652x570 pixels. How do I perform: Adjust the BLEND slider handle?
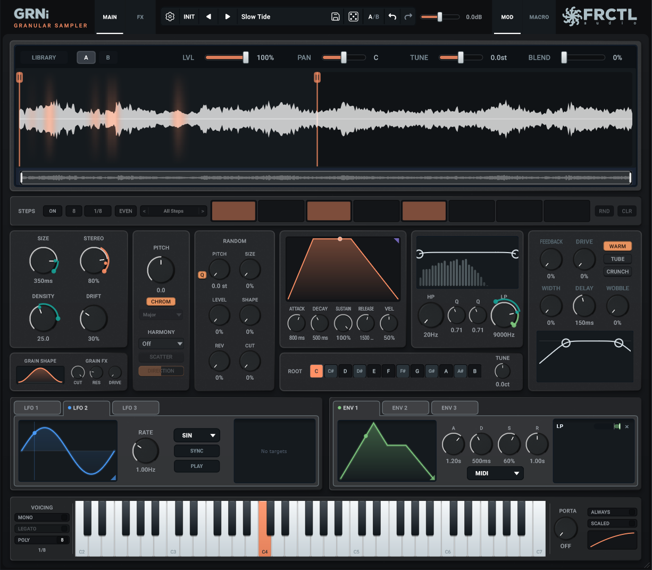(x=564, y=57)
